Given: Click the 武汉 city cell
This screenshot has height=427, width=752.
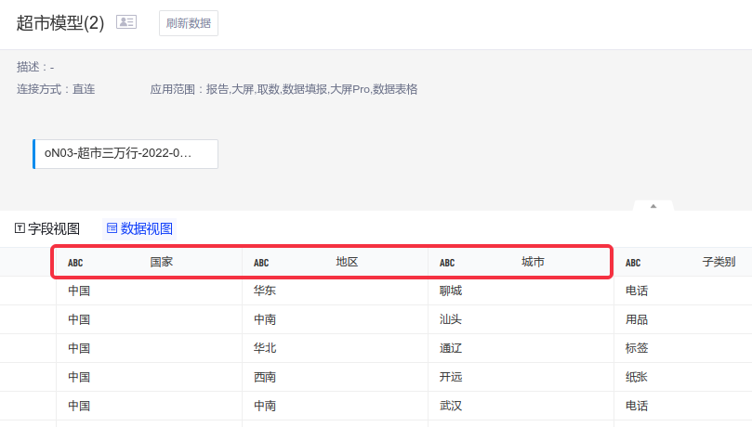Looking at the screenshot, I should tap(451, 406).
